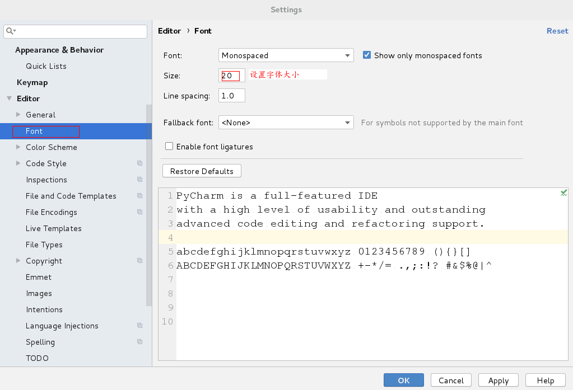
Task: Click the project-level icon beside Copyright
Action: coord(139,260)
